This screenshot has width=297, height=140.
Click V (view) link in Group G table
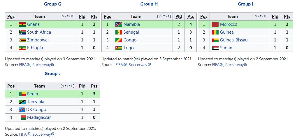63,17
